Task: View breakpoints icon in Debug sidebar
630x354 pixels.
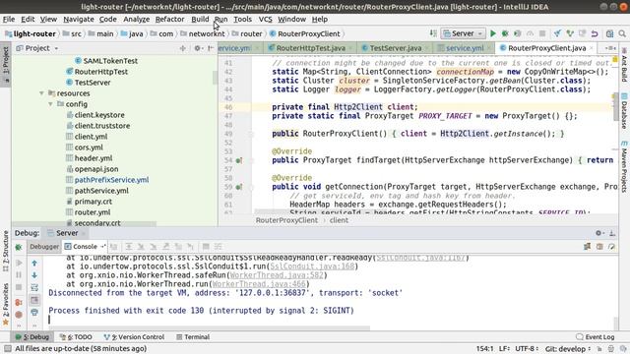Action: [19, 302]
